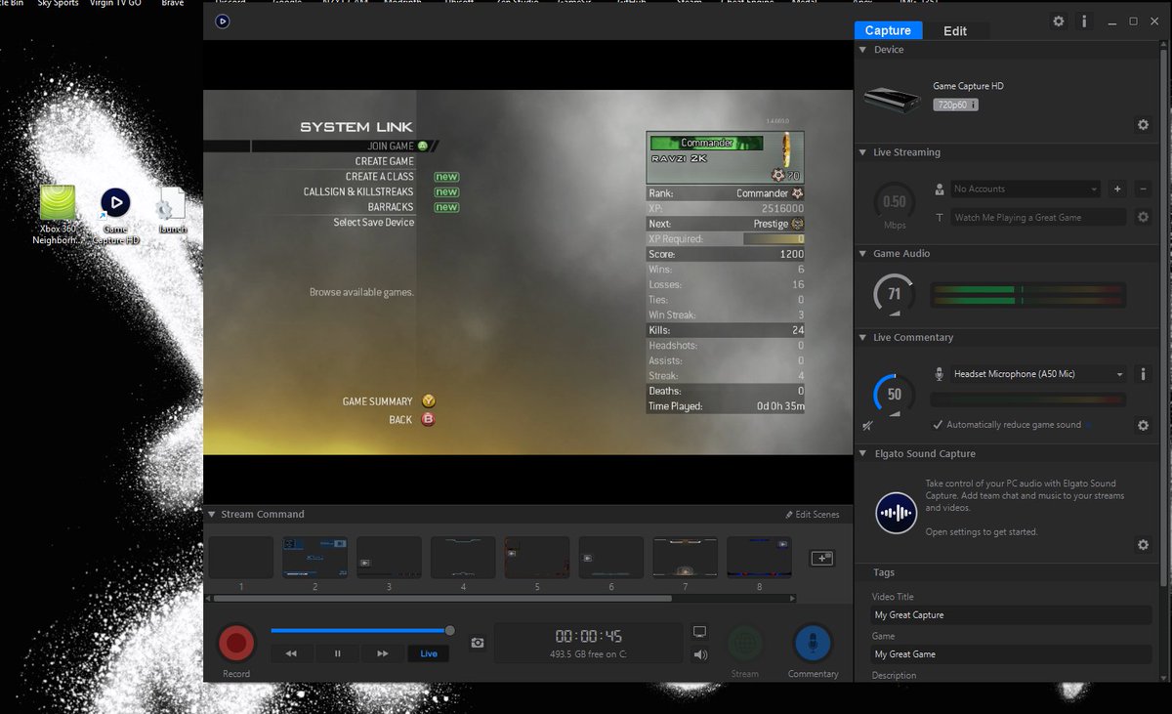Switch to the Capture tab
The width and height of the screenshot is (1172, 714).
(888, 30)
